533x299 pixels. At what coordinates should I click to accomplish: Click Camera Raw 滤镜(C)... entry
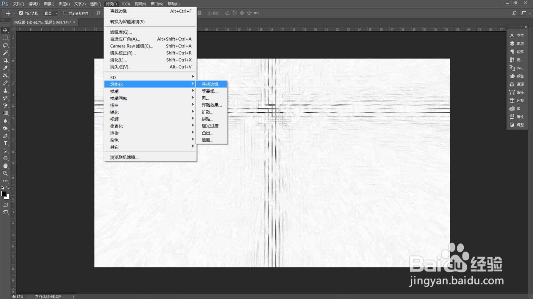click(150, 46)
